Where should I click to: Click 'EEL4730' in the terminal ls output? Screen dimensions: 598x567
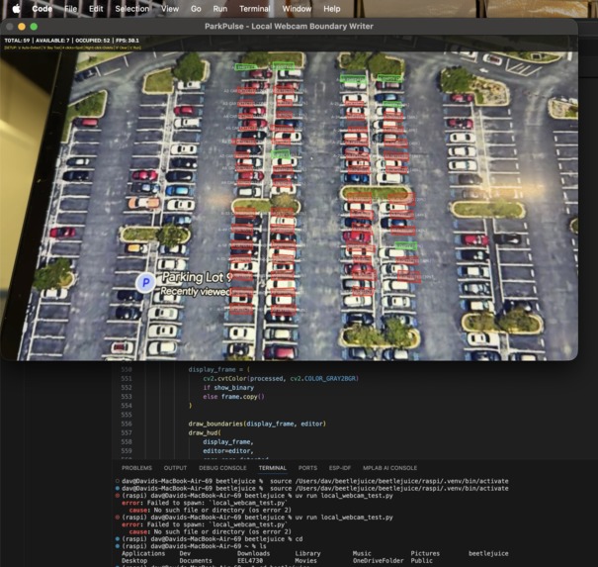250,561
